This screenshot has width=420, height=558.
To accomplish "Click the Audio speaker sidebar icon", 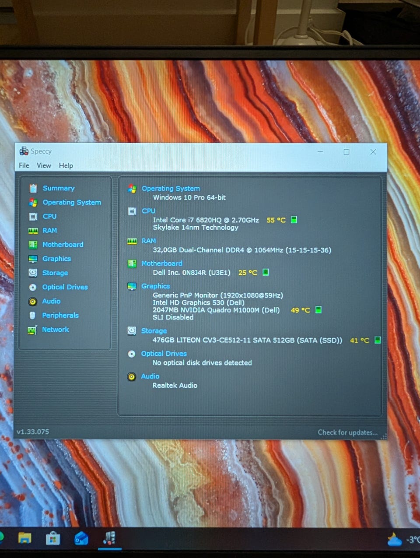I will [33, 301].
